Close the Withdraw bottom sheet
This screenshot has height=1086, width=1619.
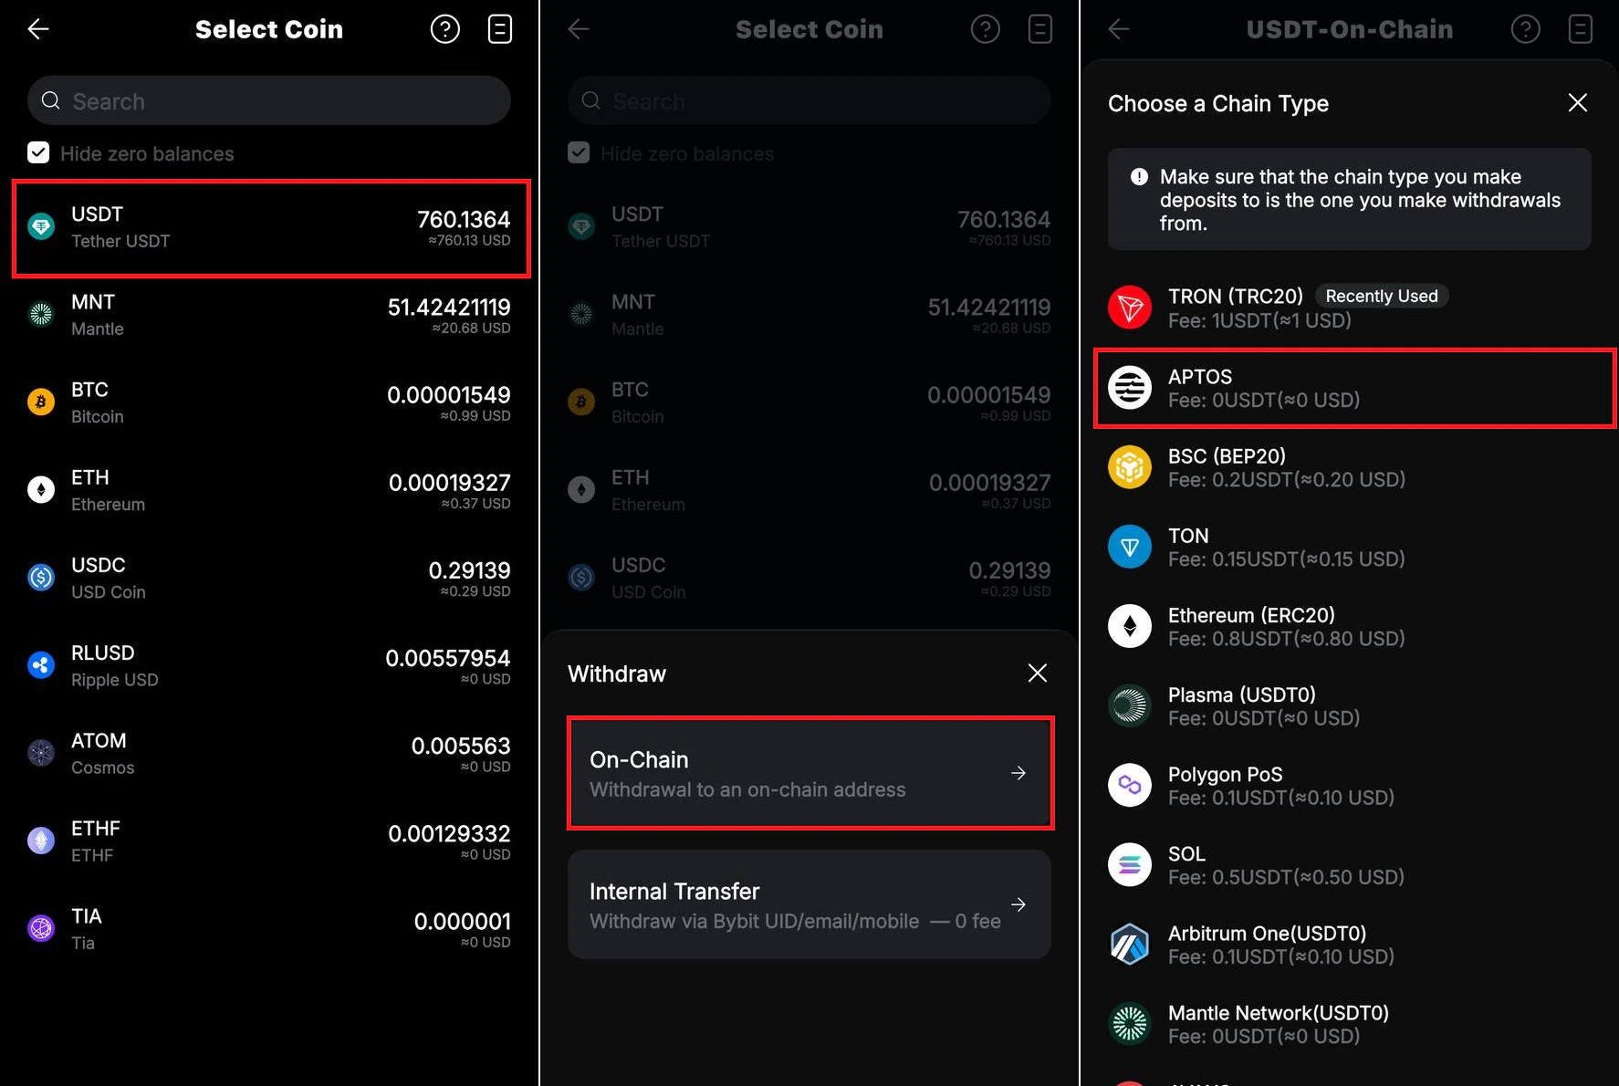[1038, 673]
